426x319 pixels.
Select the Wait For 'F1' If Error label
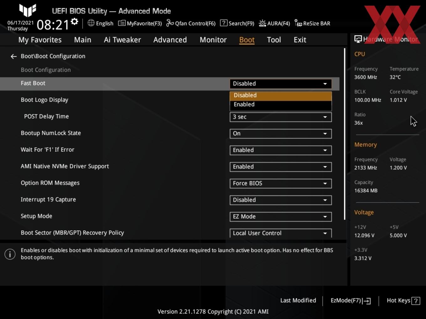click(47, 149)
